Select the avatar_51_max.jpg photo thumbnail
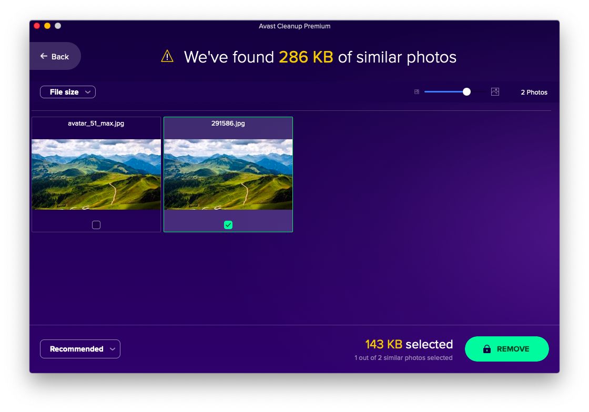 pyautogui.click(x=96, y=174)
